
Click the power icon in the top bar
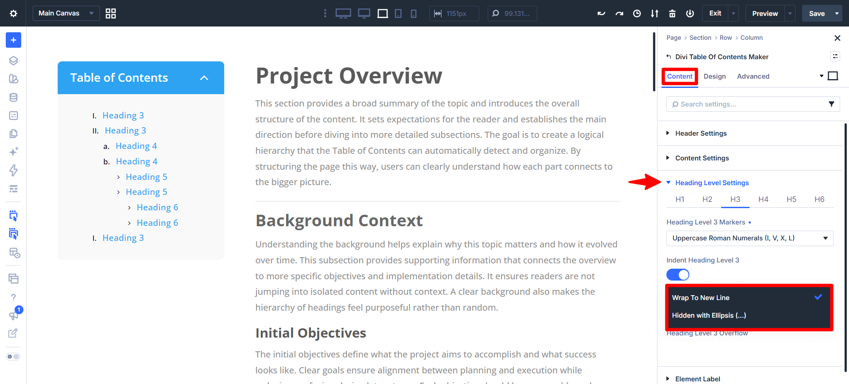pyautogui.click(x=690, y=14)
